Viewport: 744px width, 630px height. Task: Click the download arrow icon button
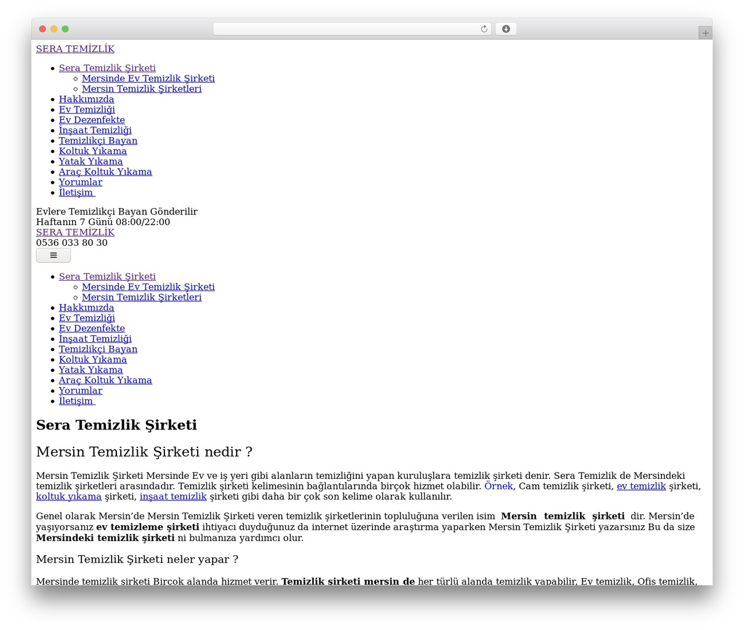pyautogui.click(x=506, y=29)
